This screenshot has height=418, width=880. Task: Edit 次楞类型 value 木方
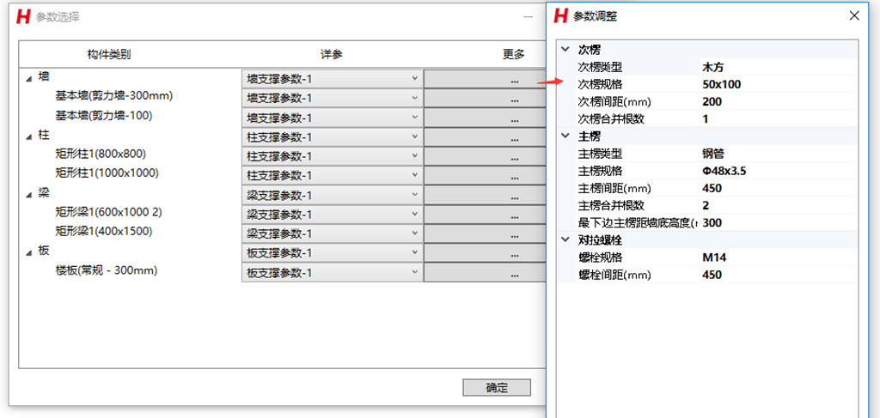[x=779, y=67]
